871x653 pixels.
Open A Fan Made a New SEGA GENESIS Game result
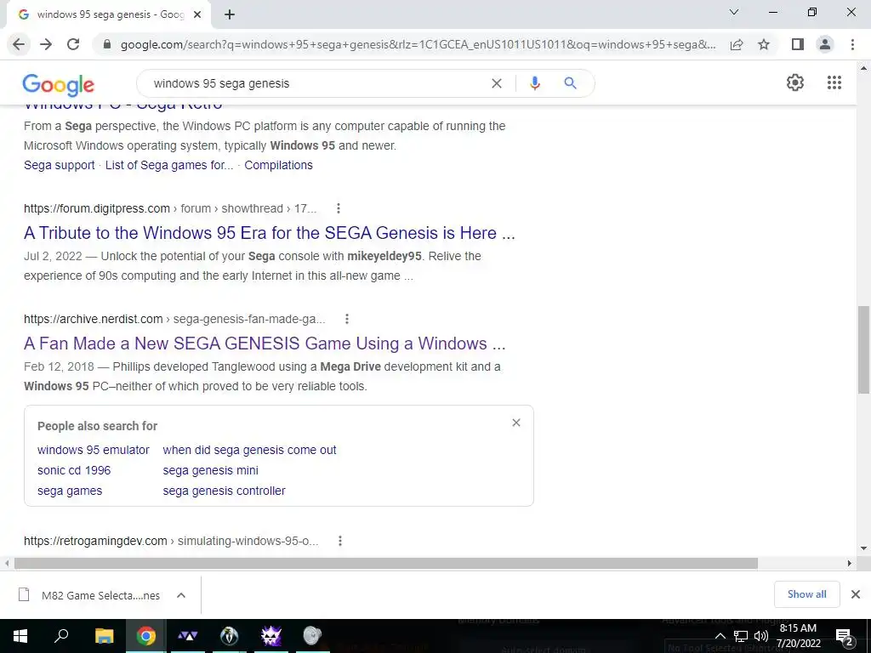[x=265, y=344]
